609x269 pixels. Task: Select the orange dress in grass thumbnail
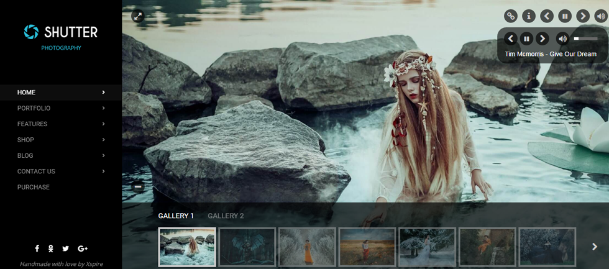click(307, 247)
